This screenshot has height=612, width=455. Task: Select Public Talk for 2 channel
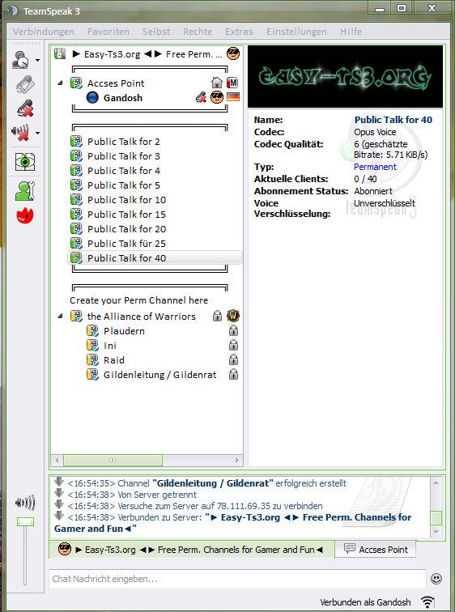[x=123, y=142]
